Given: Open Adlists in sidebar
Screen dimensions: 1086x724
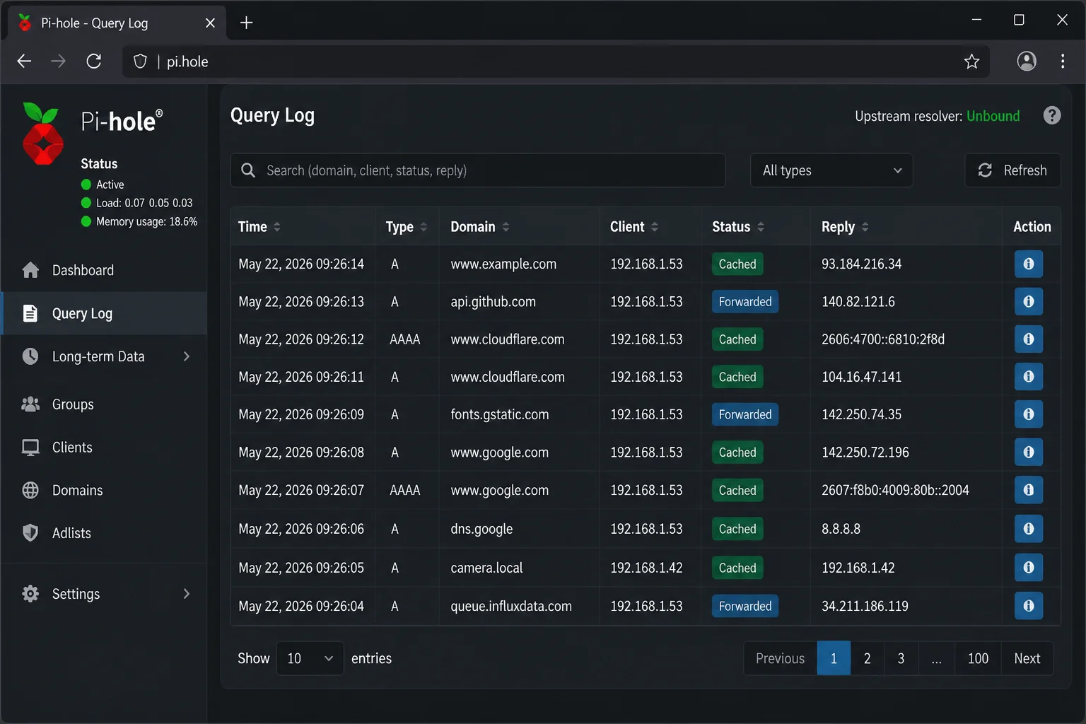Looking at the screenshot, I should coord(105,533).
